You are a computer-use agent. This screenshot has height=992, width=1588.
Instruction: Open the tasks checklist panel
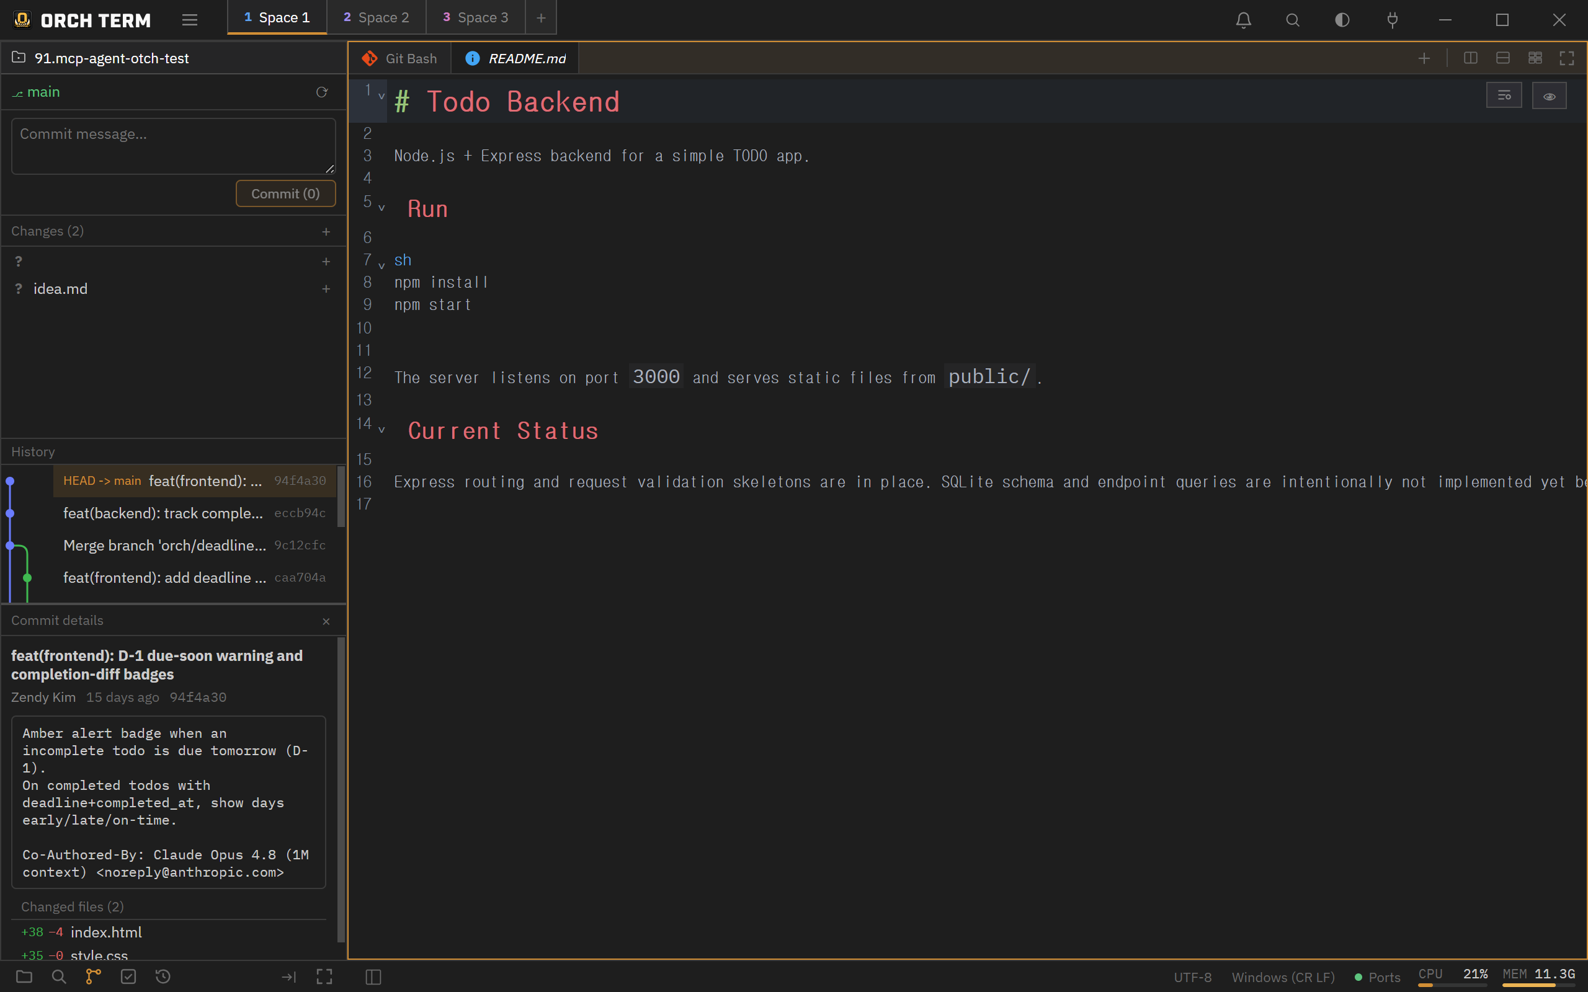tap(128, 976)
